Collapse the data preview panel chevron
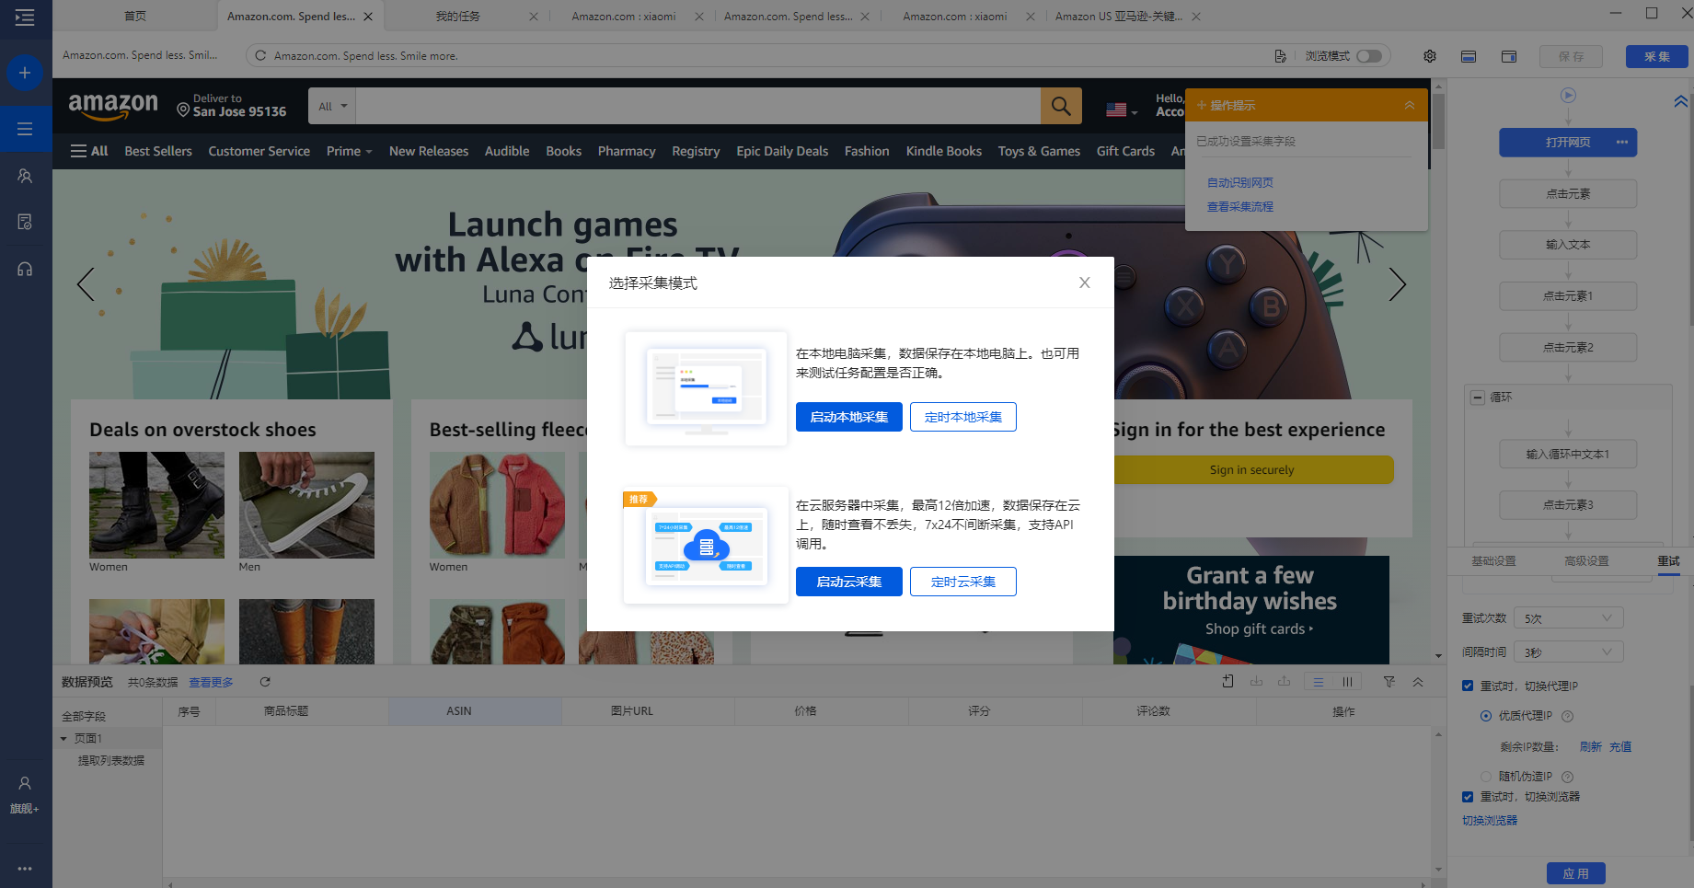 [1418, 682]
